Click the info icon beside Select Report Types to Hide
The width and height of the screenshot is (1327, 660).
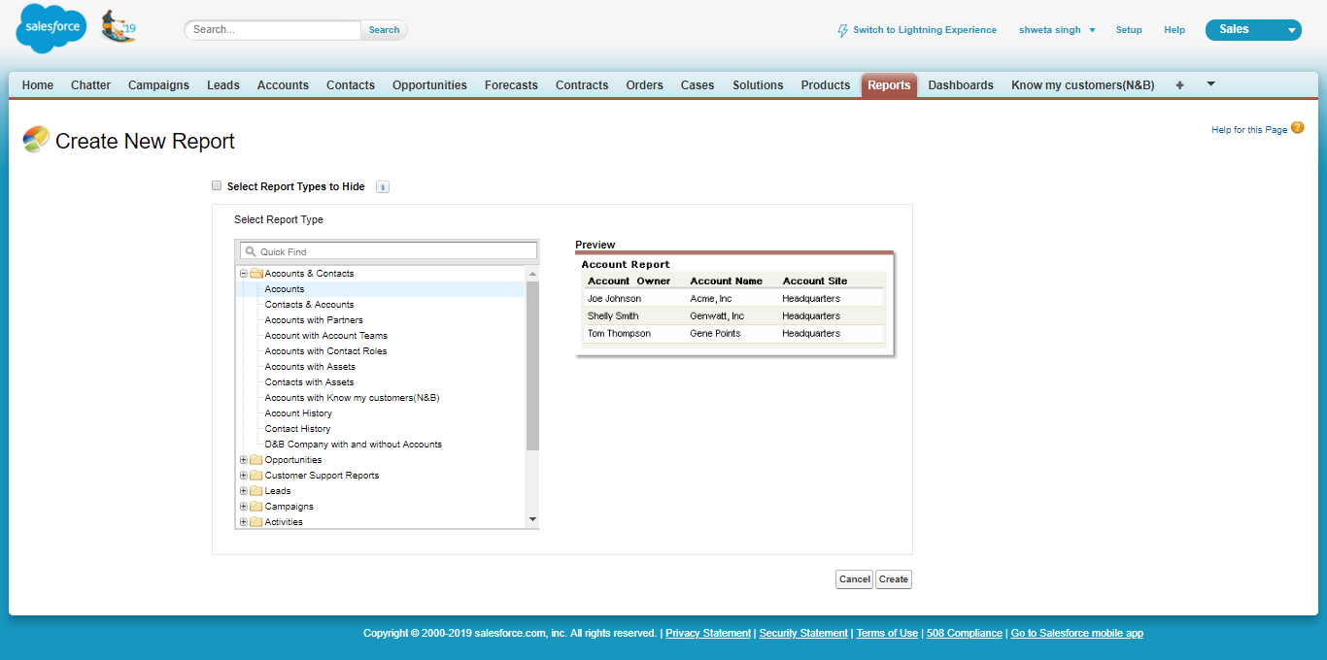pyautogui.click(x=383, y=187)
